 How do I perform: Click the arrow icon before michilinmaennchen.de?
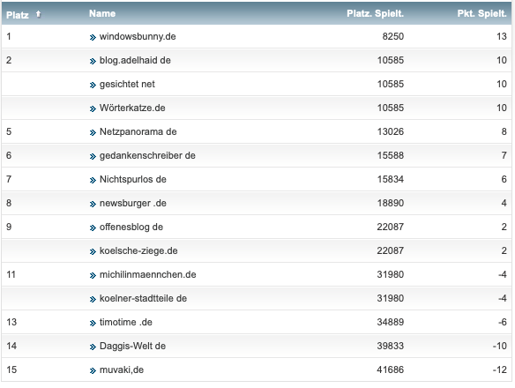pos(93,276)
